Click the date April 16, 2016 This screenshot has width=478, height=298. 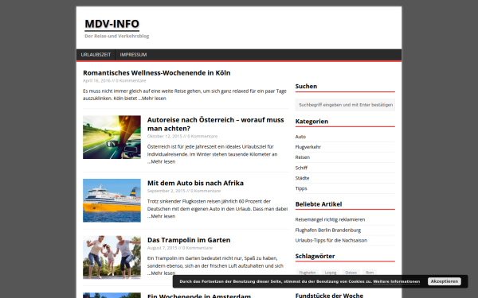click(x=96, y=80)
